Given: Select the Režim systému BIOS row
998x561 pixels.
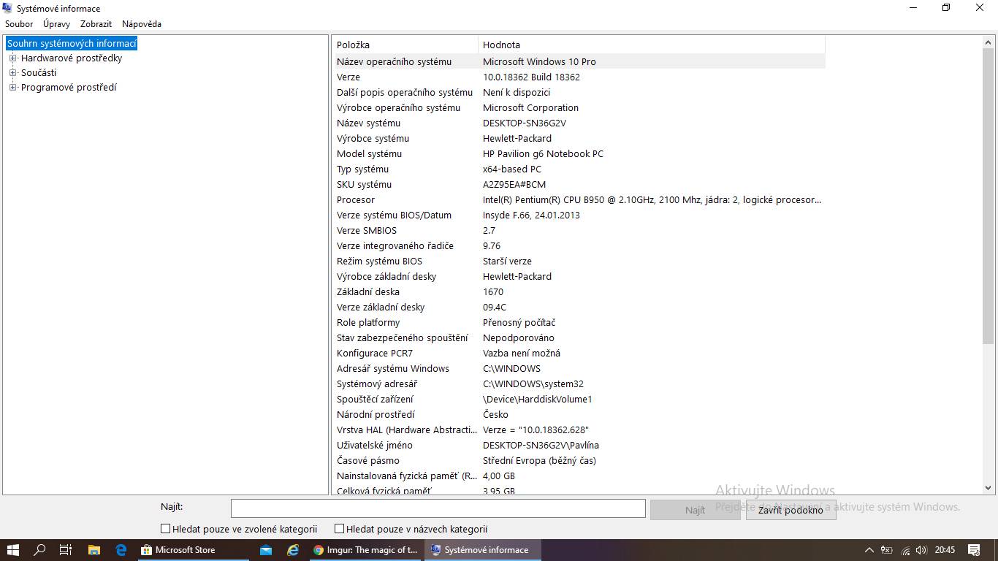Looking at the screenshot, I should pyautogui.click(x=579, y=262).
